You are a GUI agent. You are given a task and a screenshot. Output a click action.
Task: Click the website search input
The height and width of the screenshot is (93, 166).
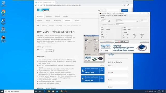(x=113, y=10)
